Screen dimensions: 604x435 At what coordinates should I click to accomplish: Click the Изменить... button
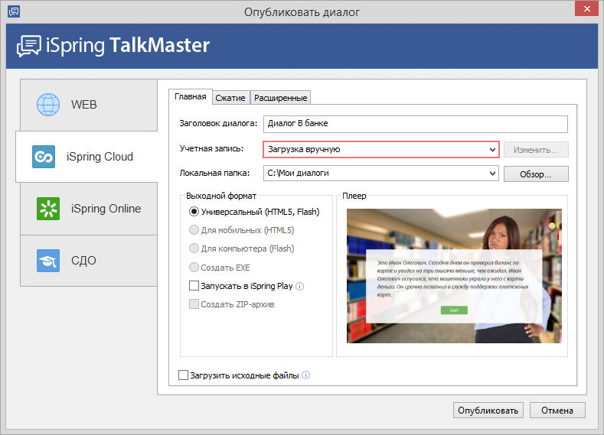pyautogui.click(x=536, y=150)
